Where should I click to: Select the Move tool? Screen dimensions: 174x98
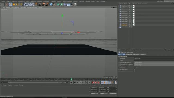pos(10,4)
